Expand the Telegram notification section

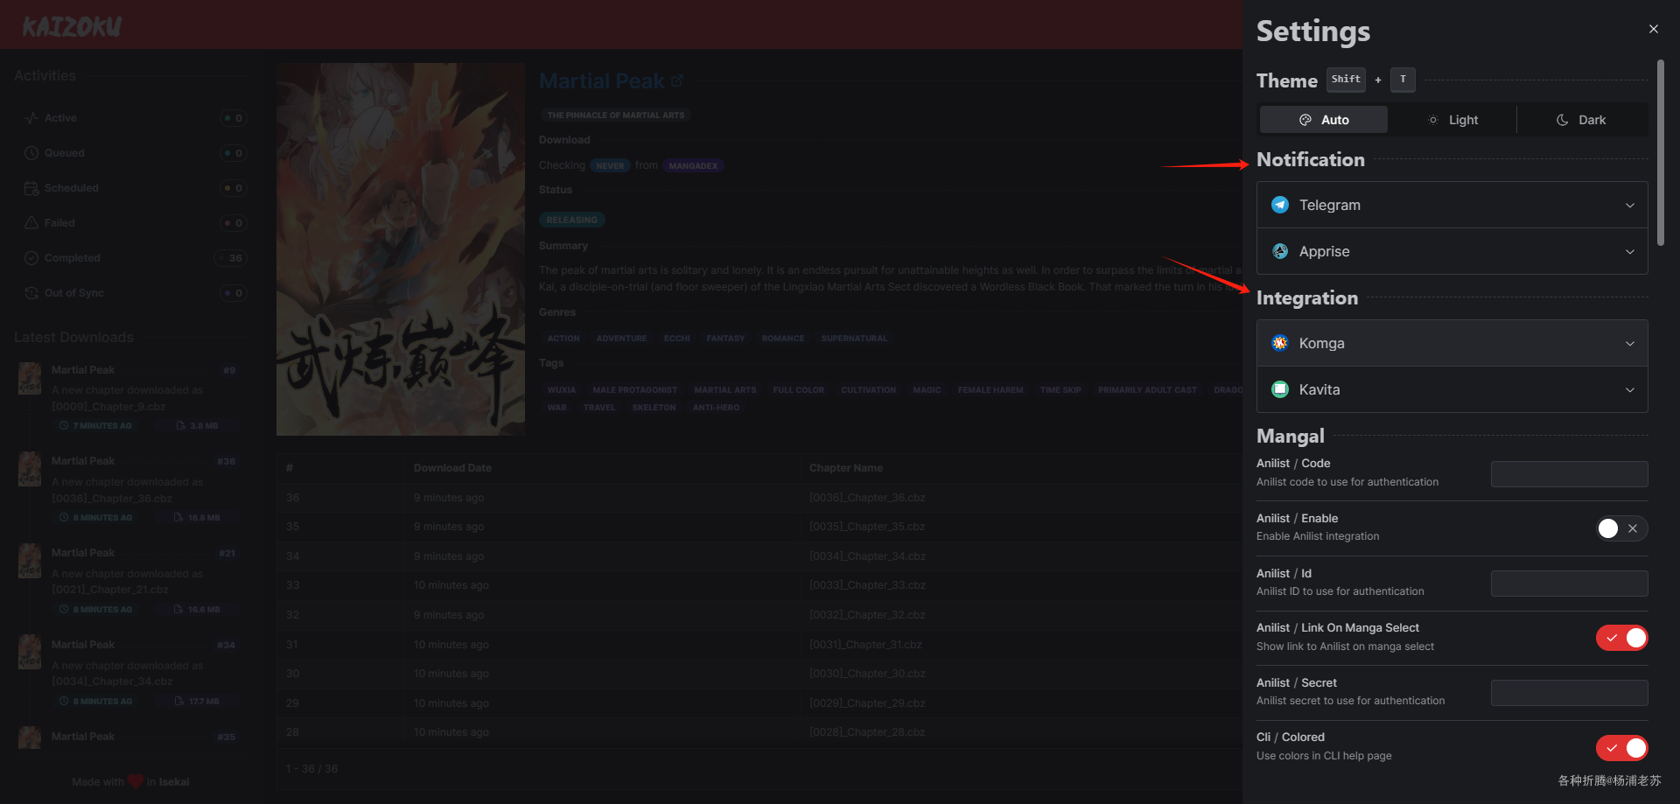(x=1452, y=205)
